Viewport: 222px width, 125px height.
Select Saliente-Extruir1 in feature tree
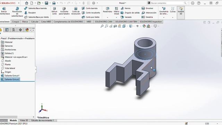(10, 76)
